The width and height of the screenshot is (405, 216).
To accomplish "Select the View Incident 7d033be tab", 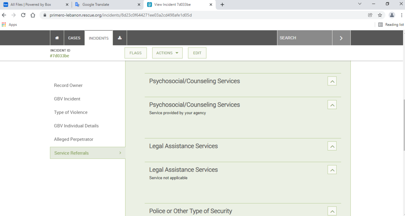I will tap(180, 5).
